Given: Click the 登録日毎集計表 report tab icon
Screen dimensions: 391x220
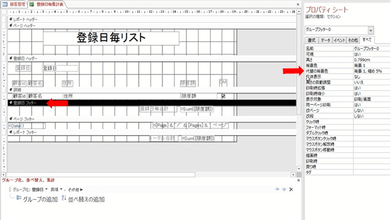Looking at the screenshot, I should [32, 4].
